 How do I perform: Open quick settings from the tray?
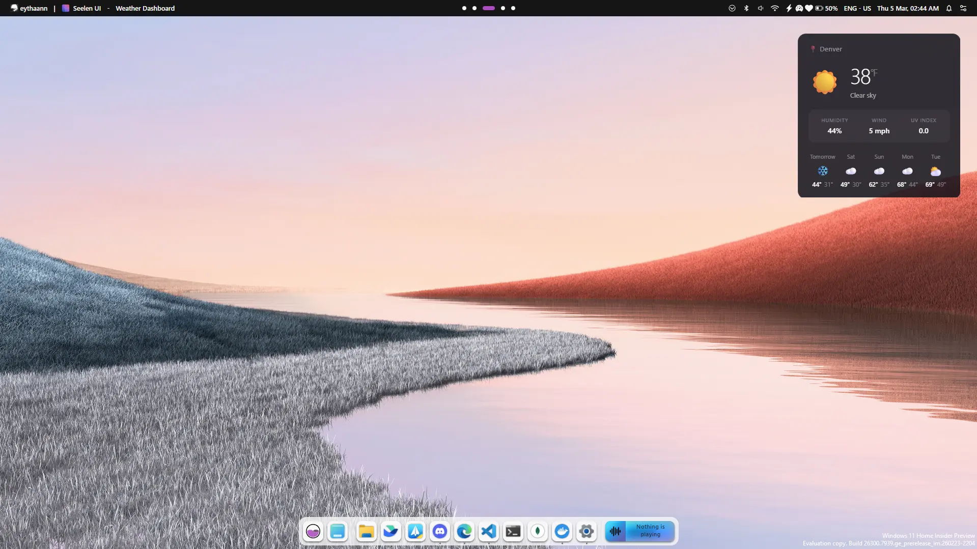tap(963, 8)
